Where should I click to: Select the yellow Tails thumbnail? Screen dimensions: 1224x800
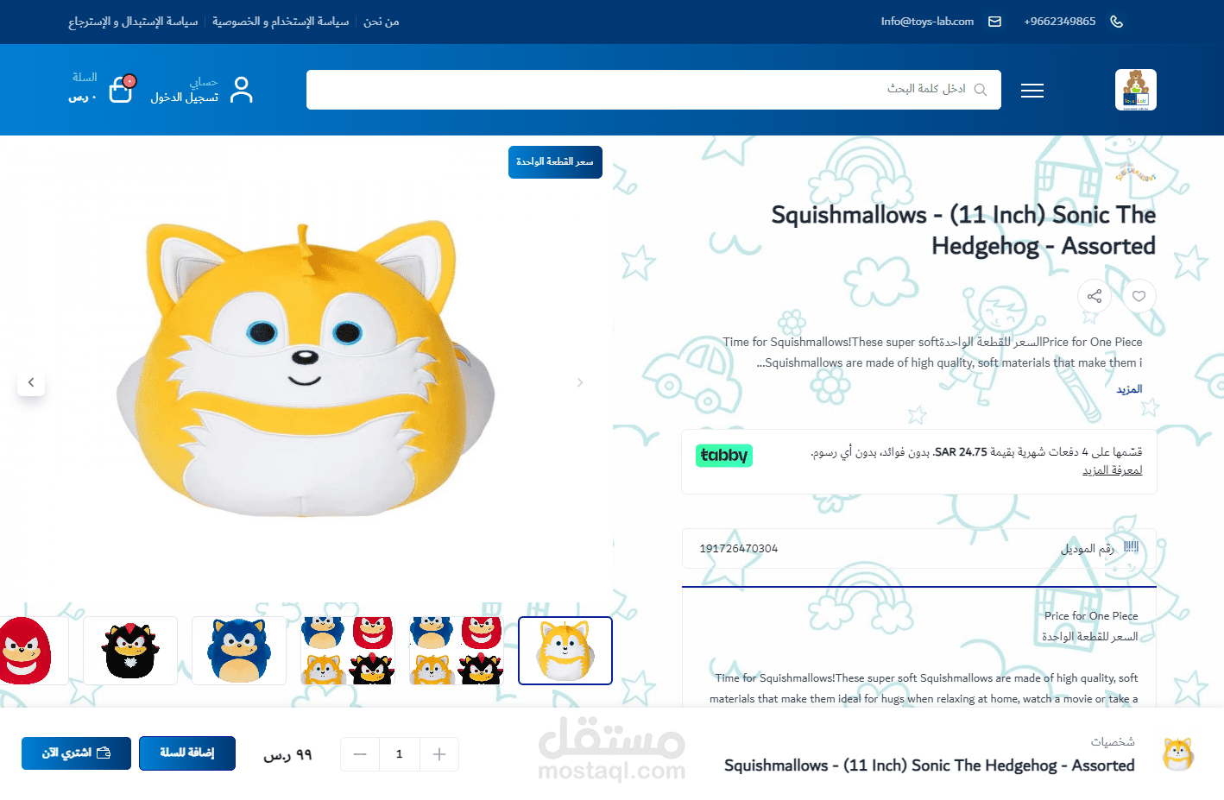coord(565,651)
